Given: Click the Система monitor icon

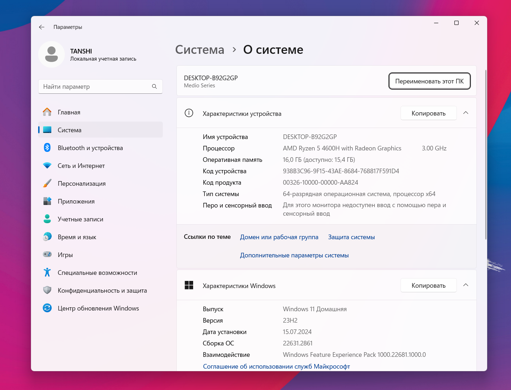Looking at the screenshot, I should [x=47, y=130].
